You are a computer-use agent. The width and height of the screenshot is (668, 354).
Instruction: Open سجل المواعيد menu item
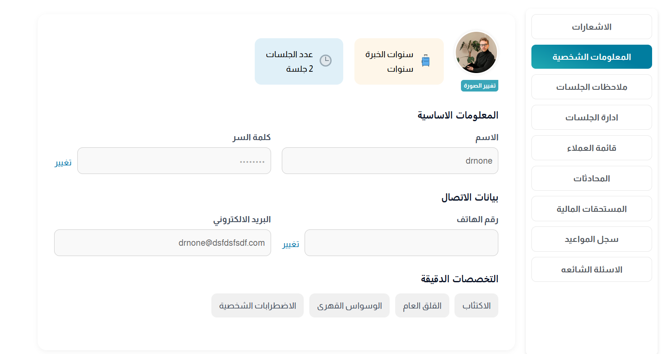pos(591,239)
